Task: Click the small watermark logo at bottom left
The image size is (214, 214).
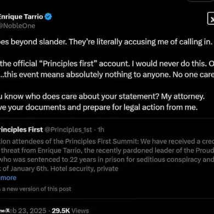Action: tap(5, 211)
